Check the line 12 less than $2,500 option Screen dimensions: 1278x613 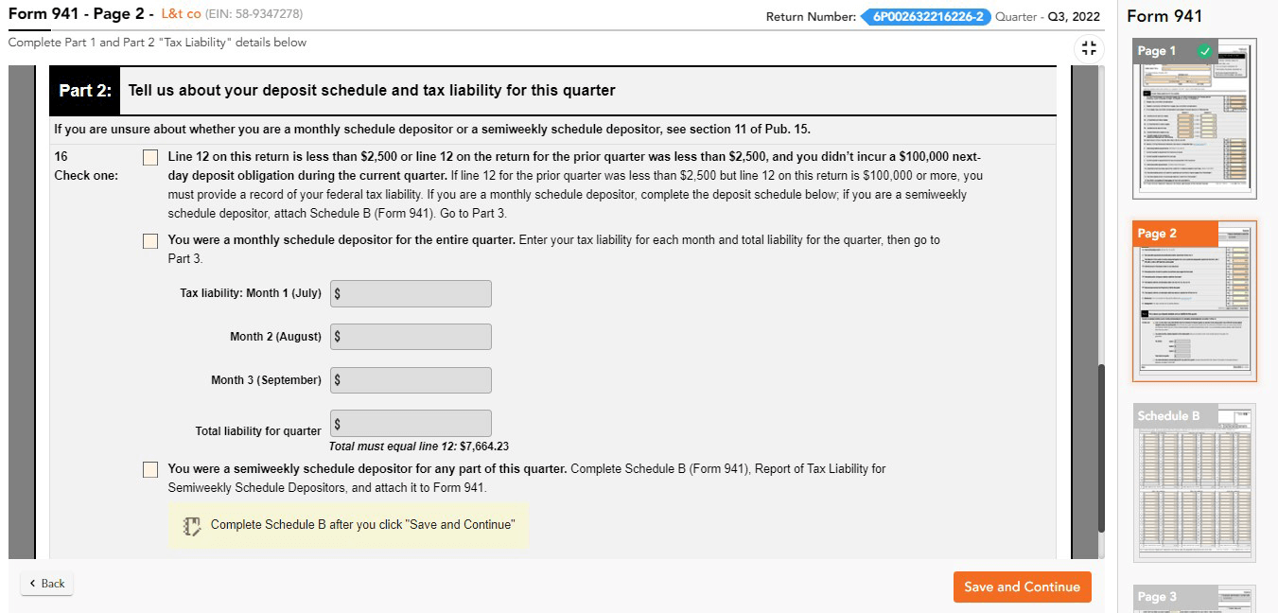[149, 157]
